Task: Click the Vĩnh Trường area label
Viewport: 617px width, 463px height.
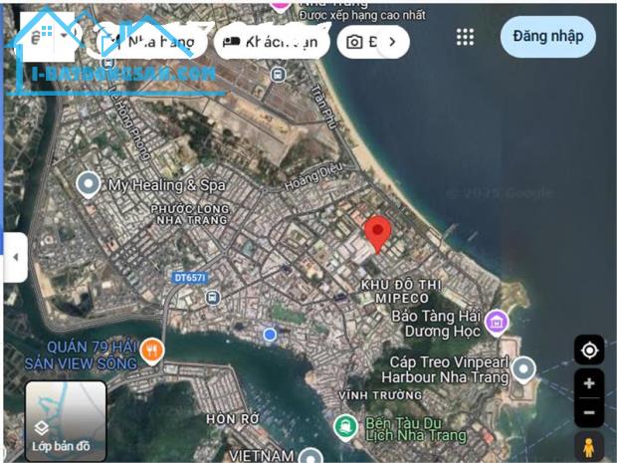Action: (380, 395)
